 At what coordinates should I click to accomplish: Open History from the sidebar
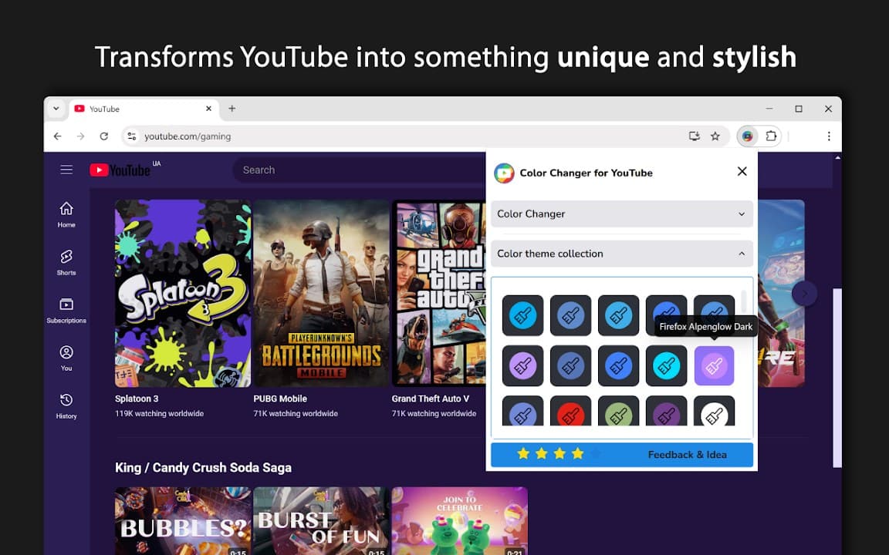coord(66,406)
